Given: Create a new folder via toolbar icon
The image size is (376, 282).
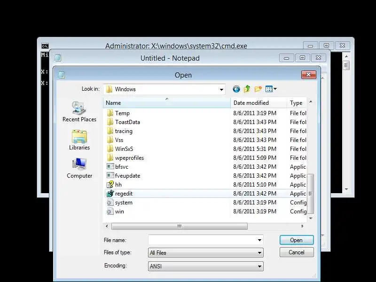Looking at the screenshot, I should [x=258, y=89].
